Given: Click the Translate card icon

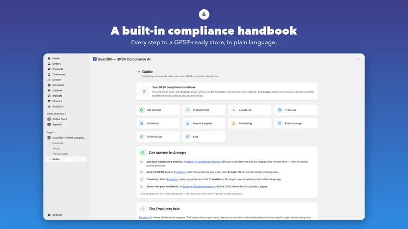Looking at the screenshot, I should point(279,110).
